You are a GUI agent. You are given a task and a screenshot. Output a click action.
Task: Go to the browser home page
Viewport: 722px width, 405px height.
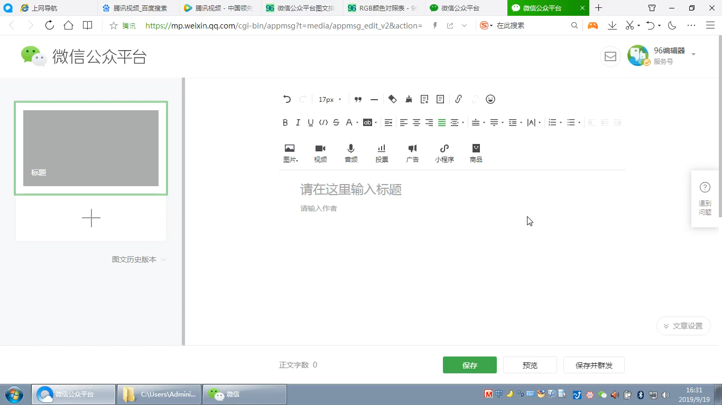tap(68, 25)
